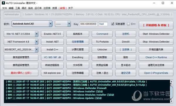Viewport: 176px width, 106px height.
Task: Open the 注册表 menu
Action: click(x=47, y=8)
